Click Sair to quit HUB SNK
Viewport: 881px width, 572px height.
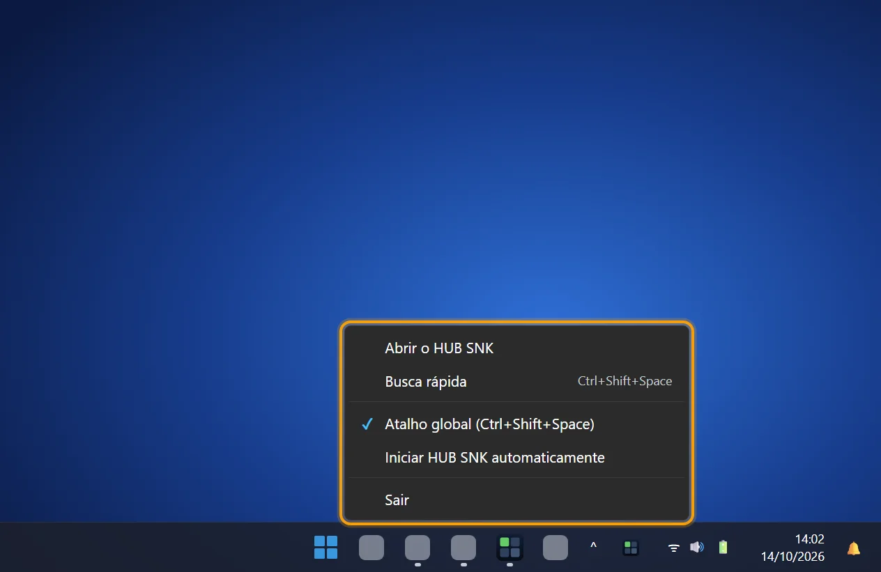(x=517, y=500)
